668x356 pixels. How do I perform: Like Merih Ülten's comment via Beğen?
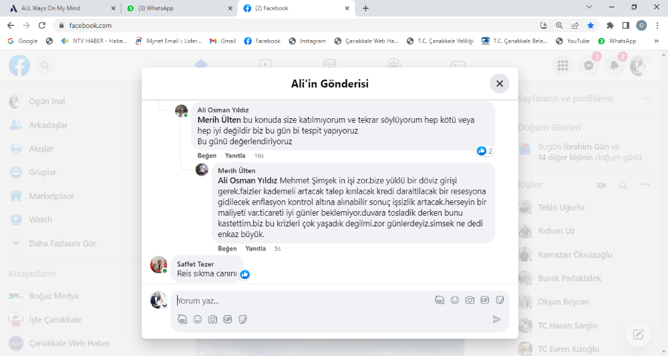227,248
